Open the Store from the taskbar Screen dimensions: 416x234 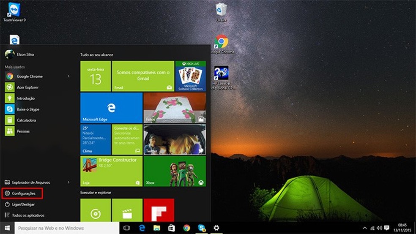(172, 228)
